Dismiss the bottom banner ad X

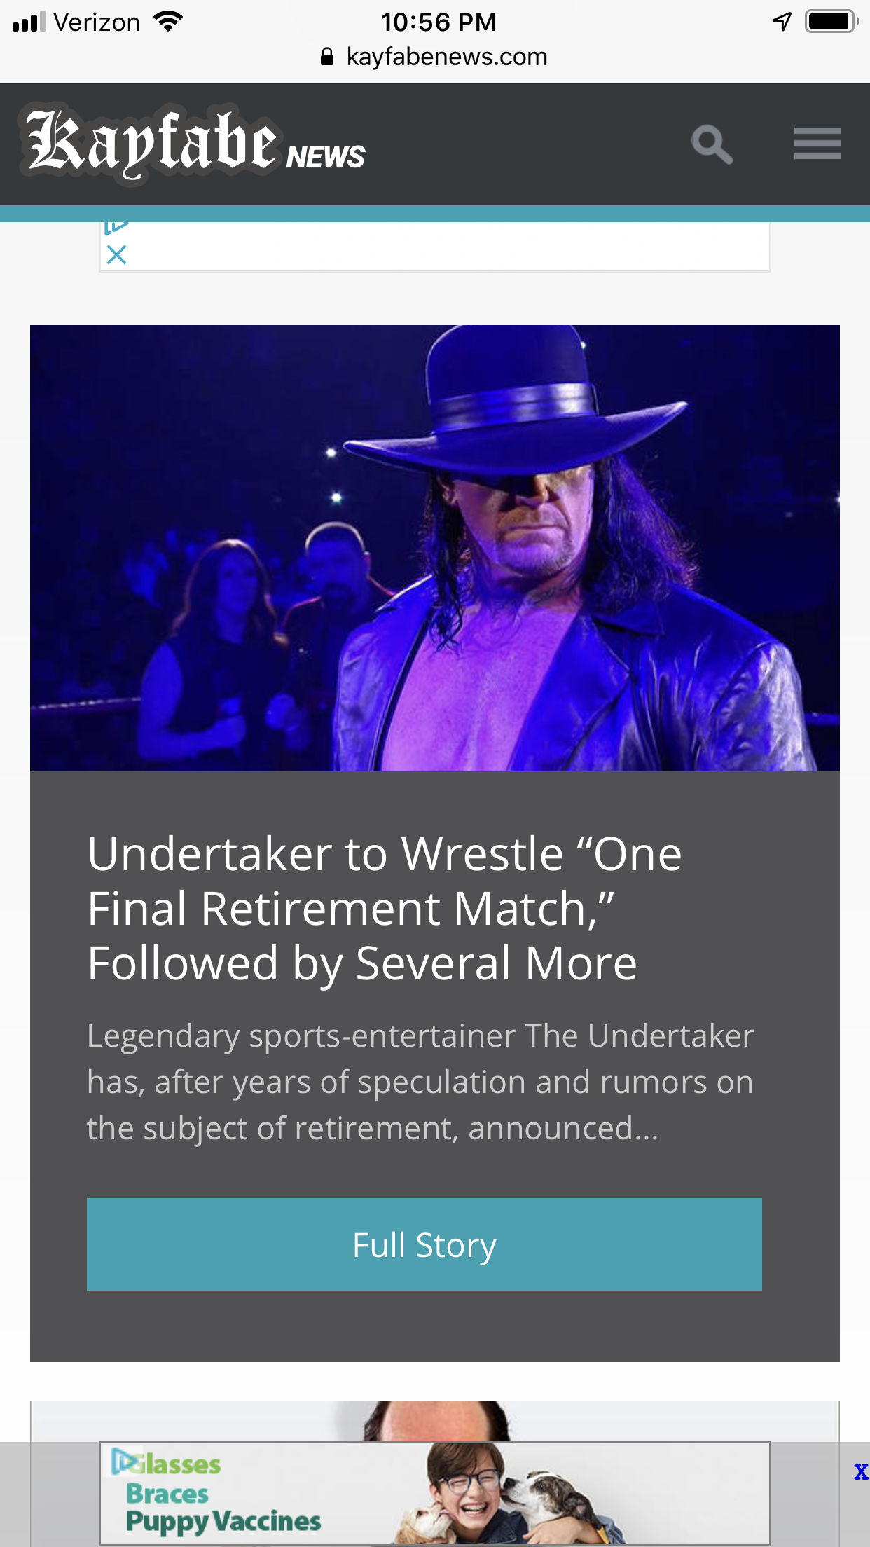point(861,1471)
